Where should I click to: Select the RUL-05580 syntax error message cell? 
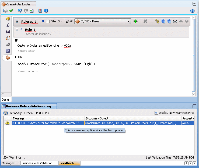tap(48, 123)
